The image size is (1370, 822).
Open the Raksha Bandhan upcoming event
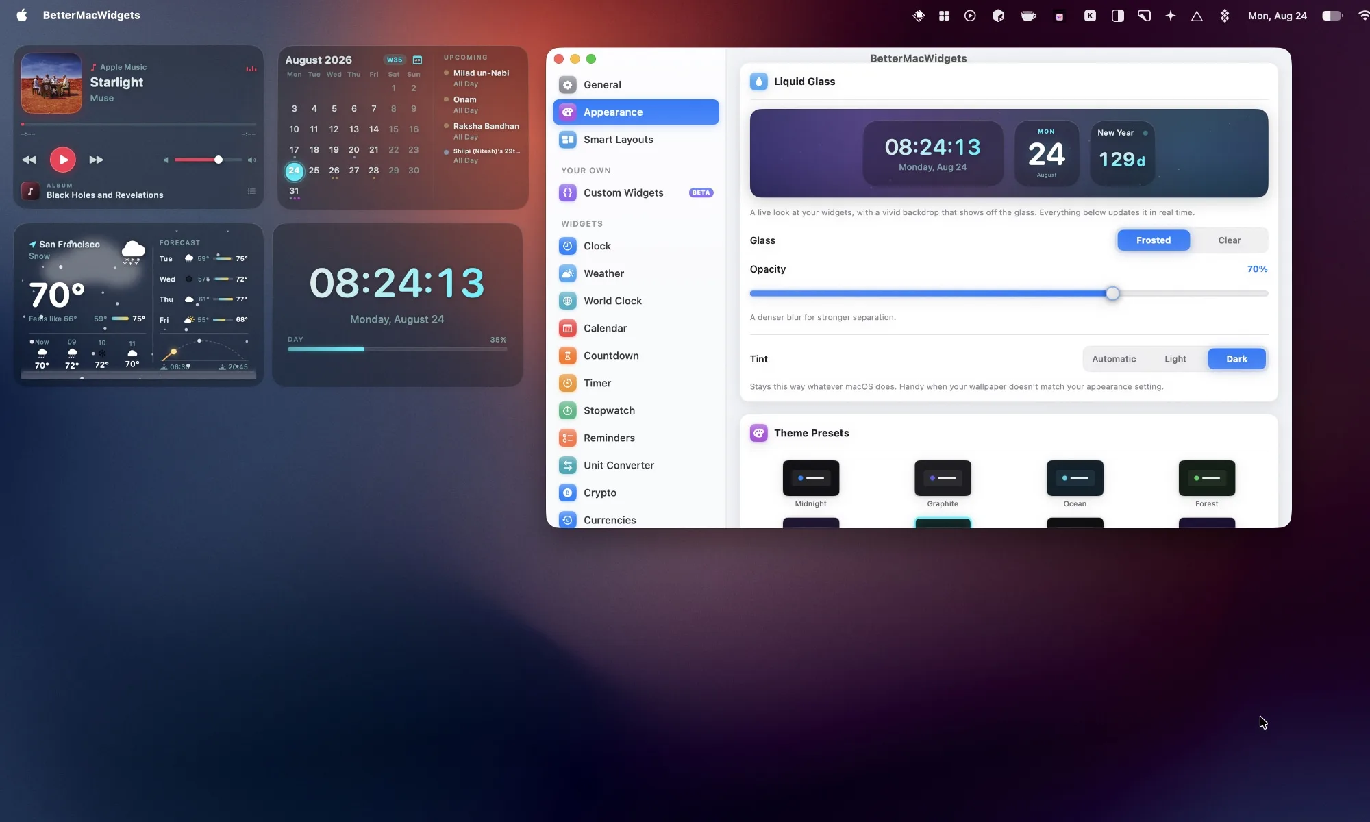(482, 132)
